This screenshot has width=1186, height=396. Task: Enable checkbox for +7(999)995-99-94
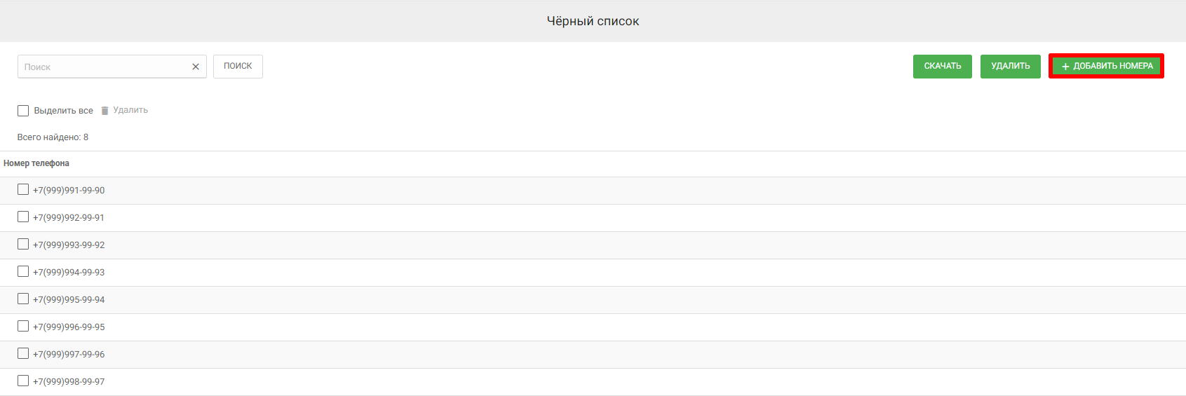coord(23,299)
